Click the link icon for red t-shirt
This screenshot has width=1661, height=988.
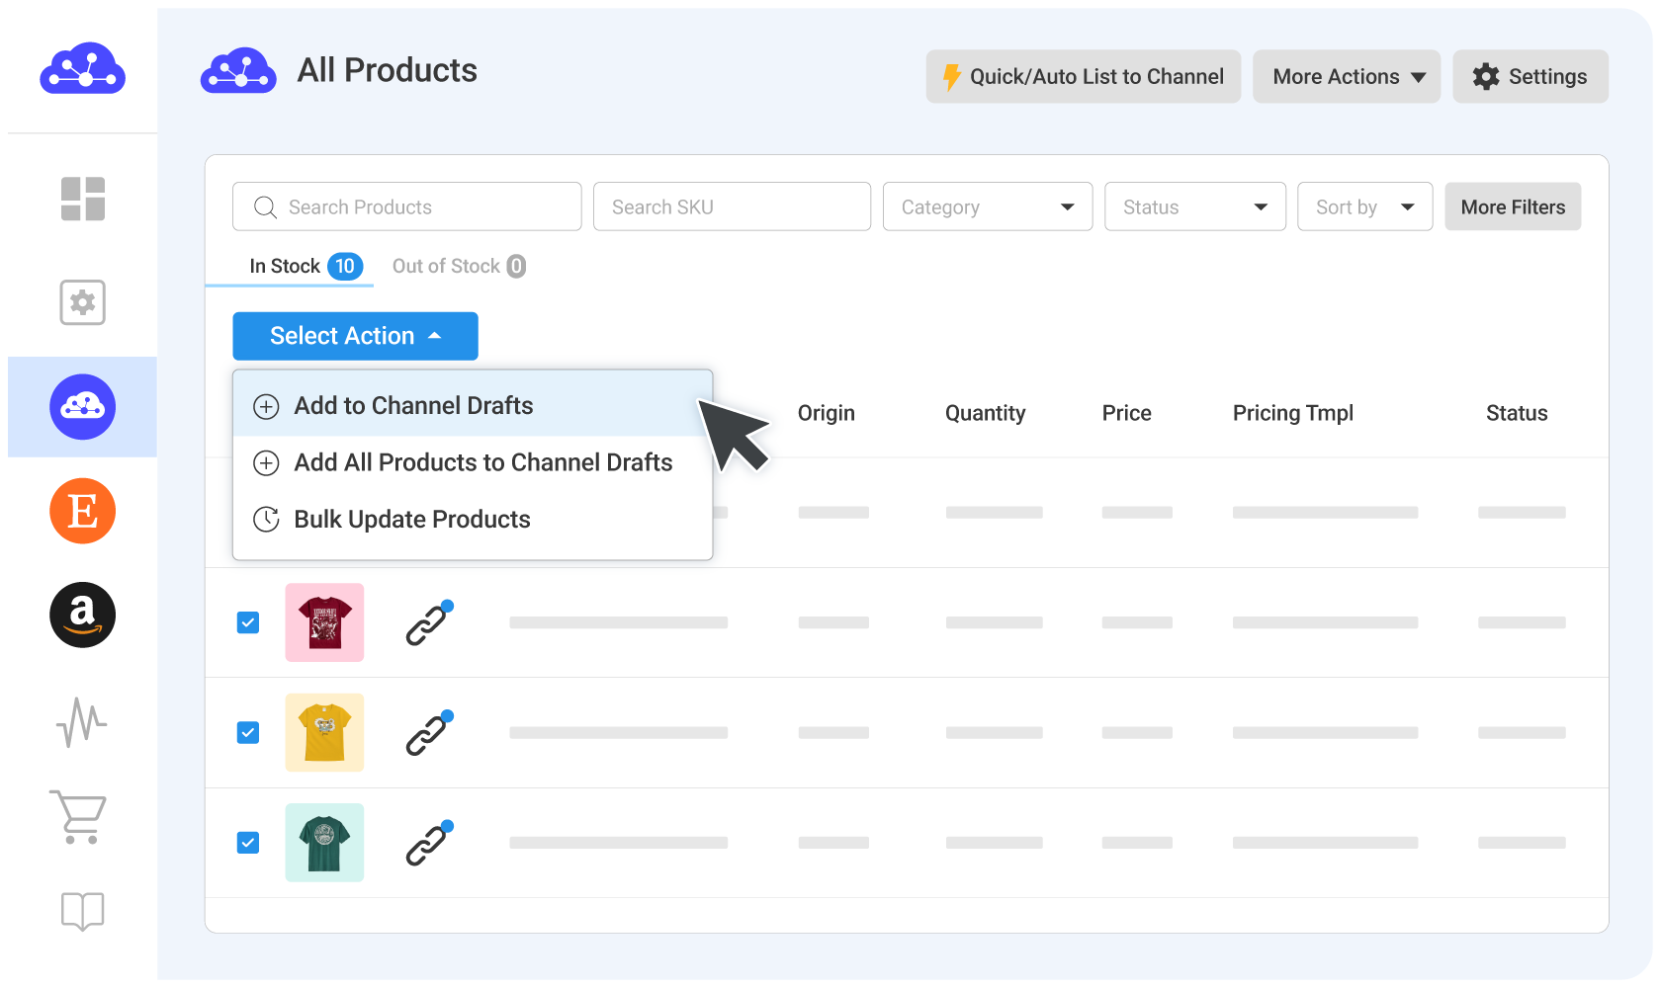pyautogui.click(x=429, y=623)
